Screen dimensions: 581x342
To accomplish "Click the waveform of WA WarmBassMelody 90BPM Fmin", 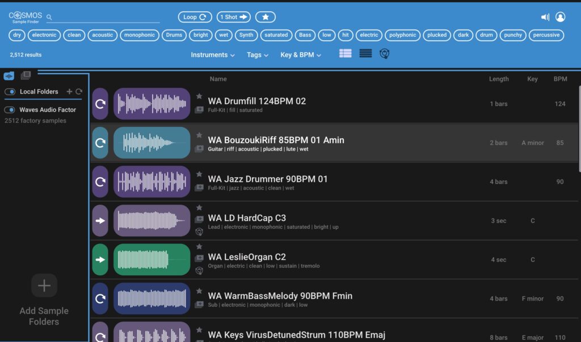I will click(151, 298).
